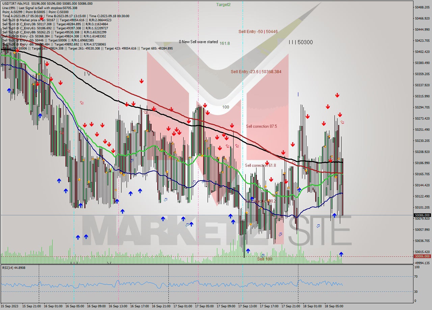432x310 pixels.
Task: Click the '17 Sep 01:00' time axis label
Action: click(183, 306)
